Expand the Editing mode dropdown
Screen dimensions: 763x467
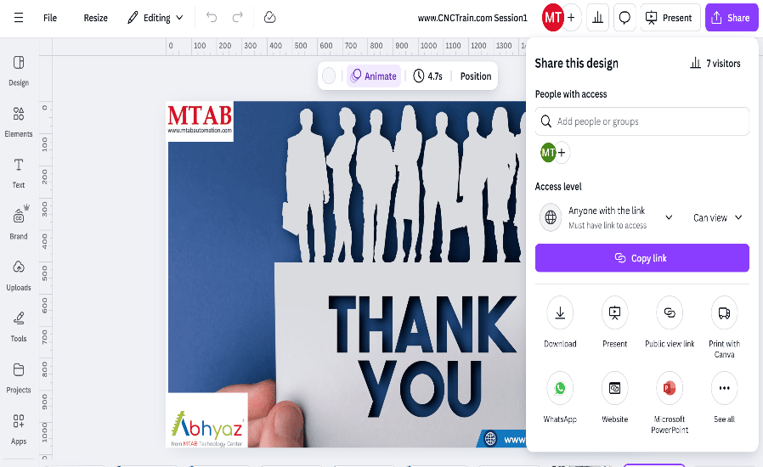click(x=155, y=17)
